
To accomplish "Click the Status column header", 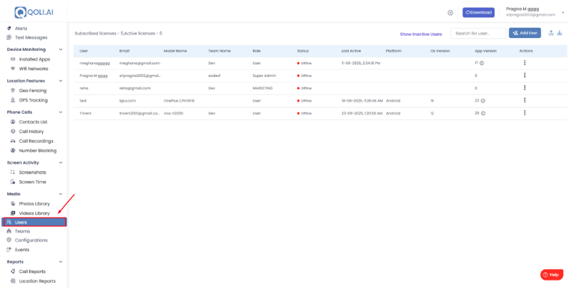I will [x=303, y=51].
